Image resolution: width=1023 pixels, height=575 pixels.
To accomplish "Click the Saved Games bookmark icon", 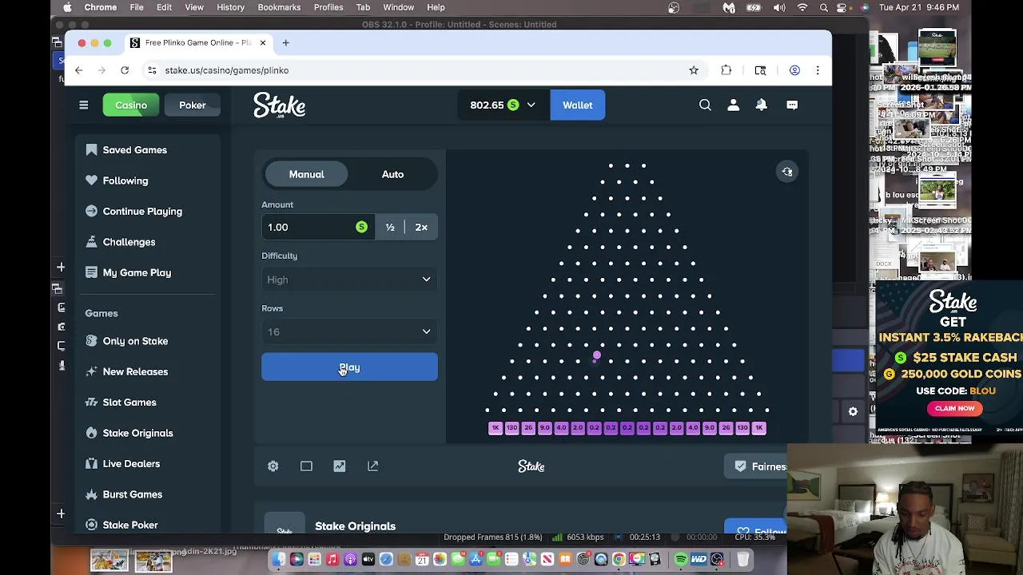I will [91, 149].
